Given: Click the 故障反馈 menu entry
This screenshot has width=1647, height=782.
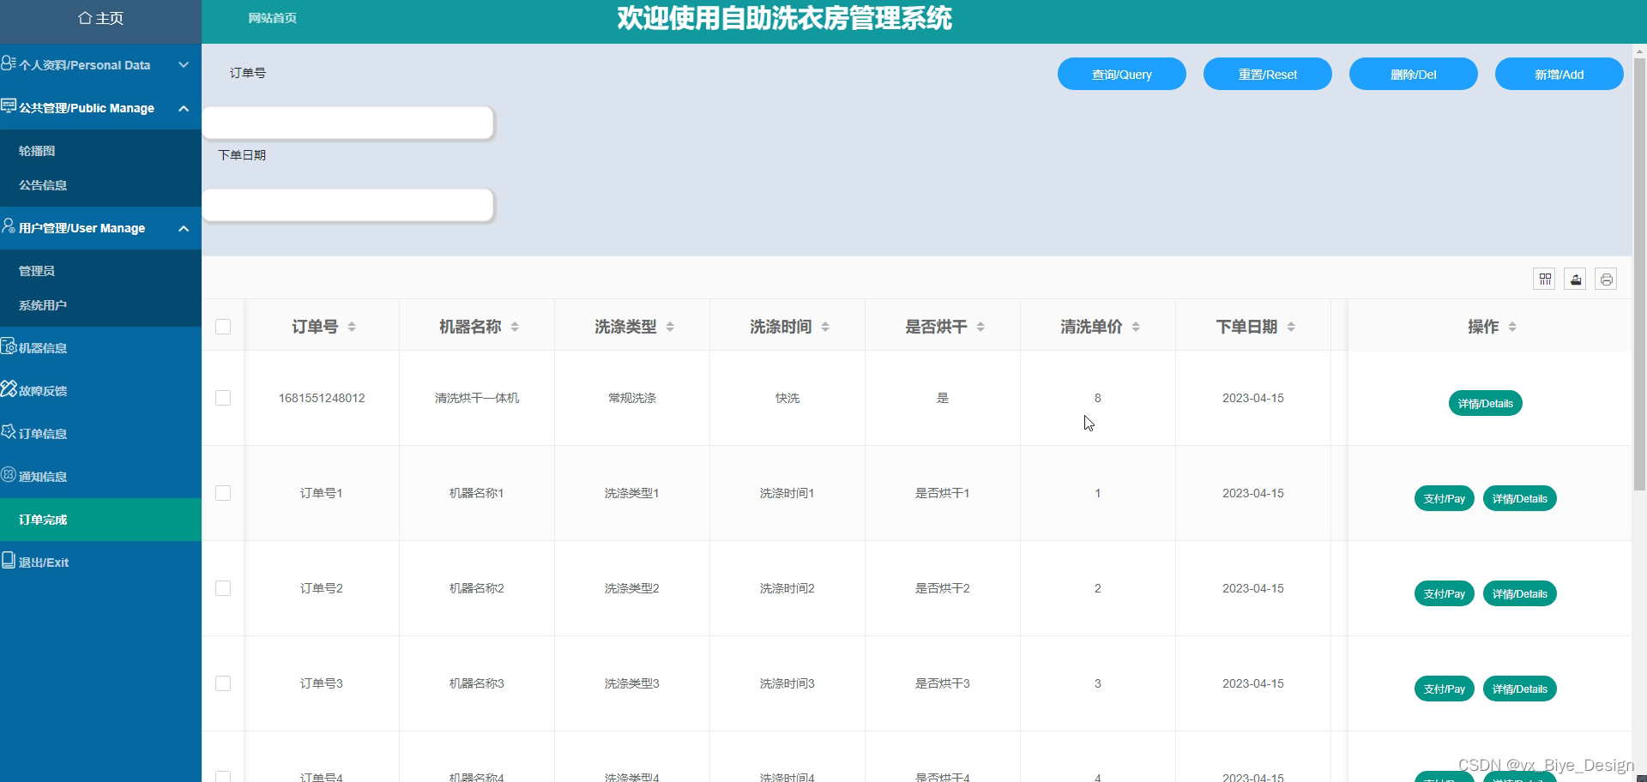Looking at the screenshot, I should pos(100,391).
